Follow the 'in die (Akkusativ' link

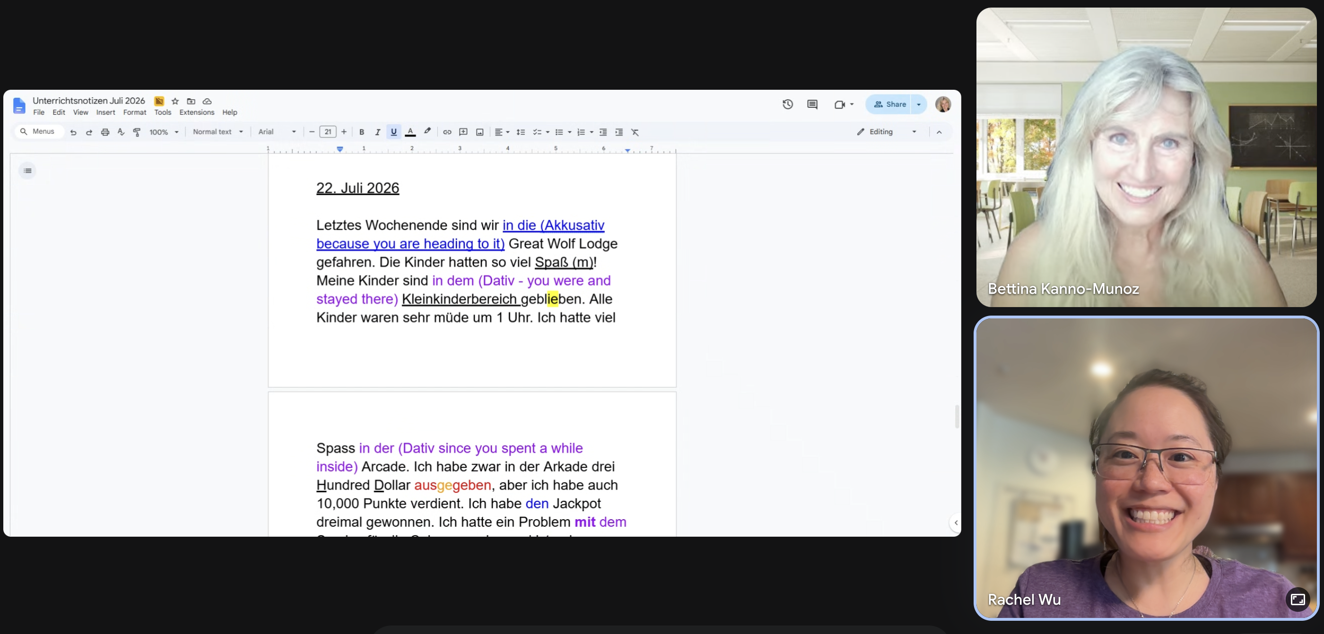pyautogui.click(x=553, y=225)
